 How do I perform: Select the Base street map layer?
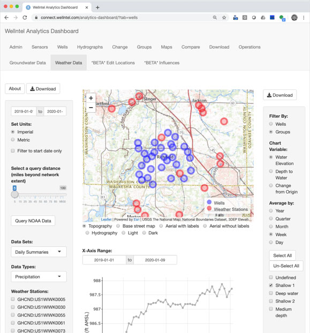tap(118, 226)
